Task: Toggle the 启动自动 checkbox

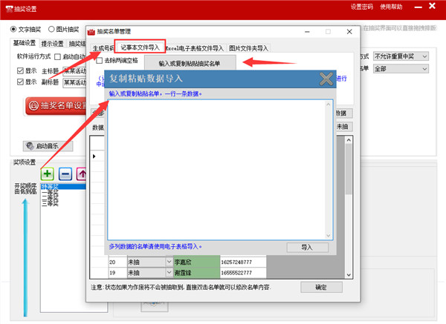Action: pyautogui.click(x=57, y=57)
